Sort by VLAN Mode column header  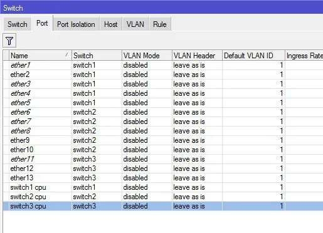147,56
